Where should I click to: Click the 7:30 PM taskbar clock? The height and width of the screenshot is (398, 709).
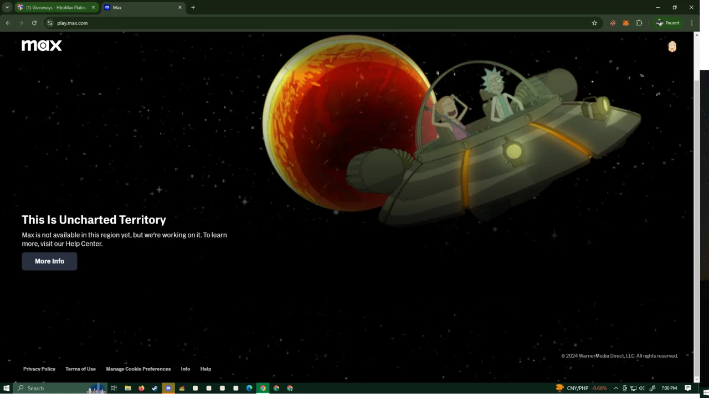(669, 388)
